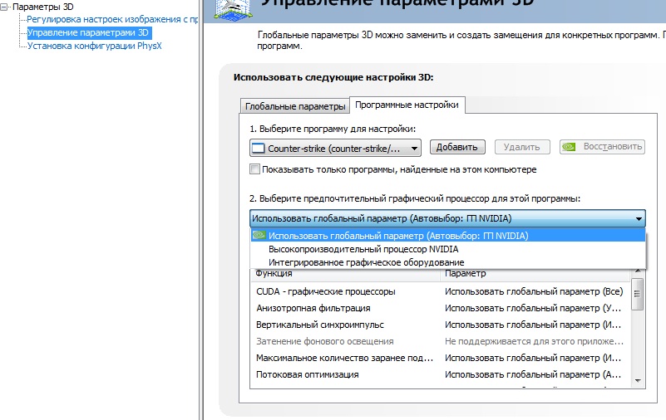The width and height of the screenshot is (666, 420).
Task: Collapse the Параметры 3D tree node
Action: pyautogui.click(x=4, y=7)
